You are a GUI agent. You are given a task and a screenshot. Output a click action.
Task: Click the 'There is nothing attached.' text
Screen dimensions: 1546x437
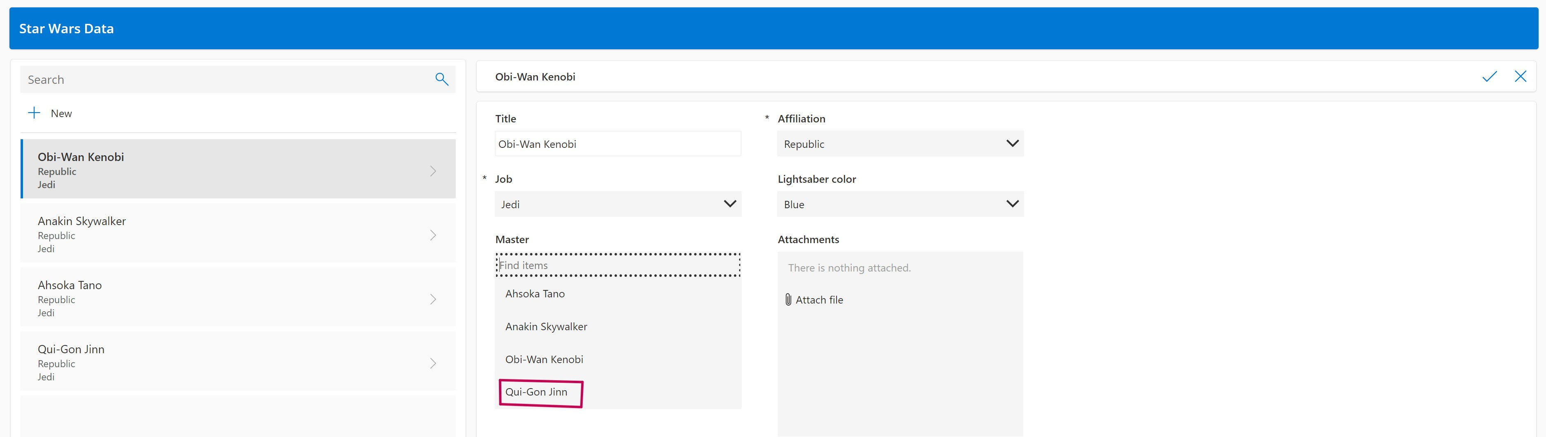[x=849, y=268]
